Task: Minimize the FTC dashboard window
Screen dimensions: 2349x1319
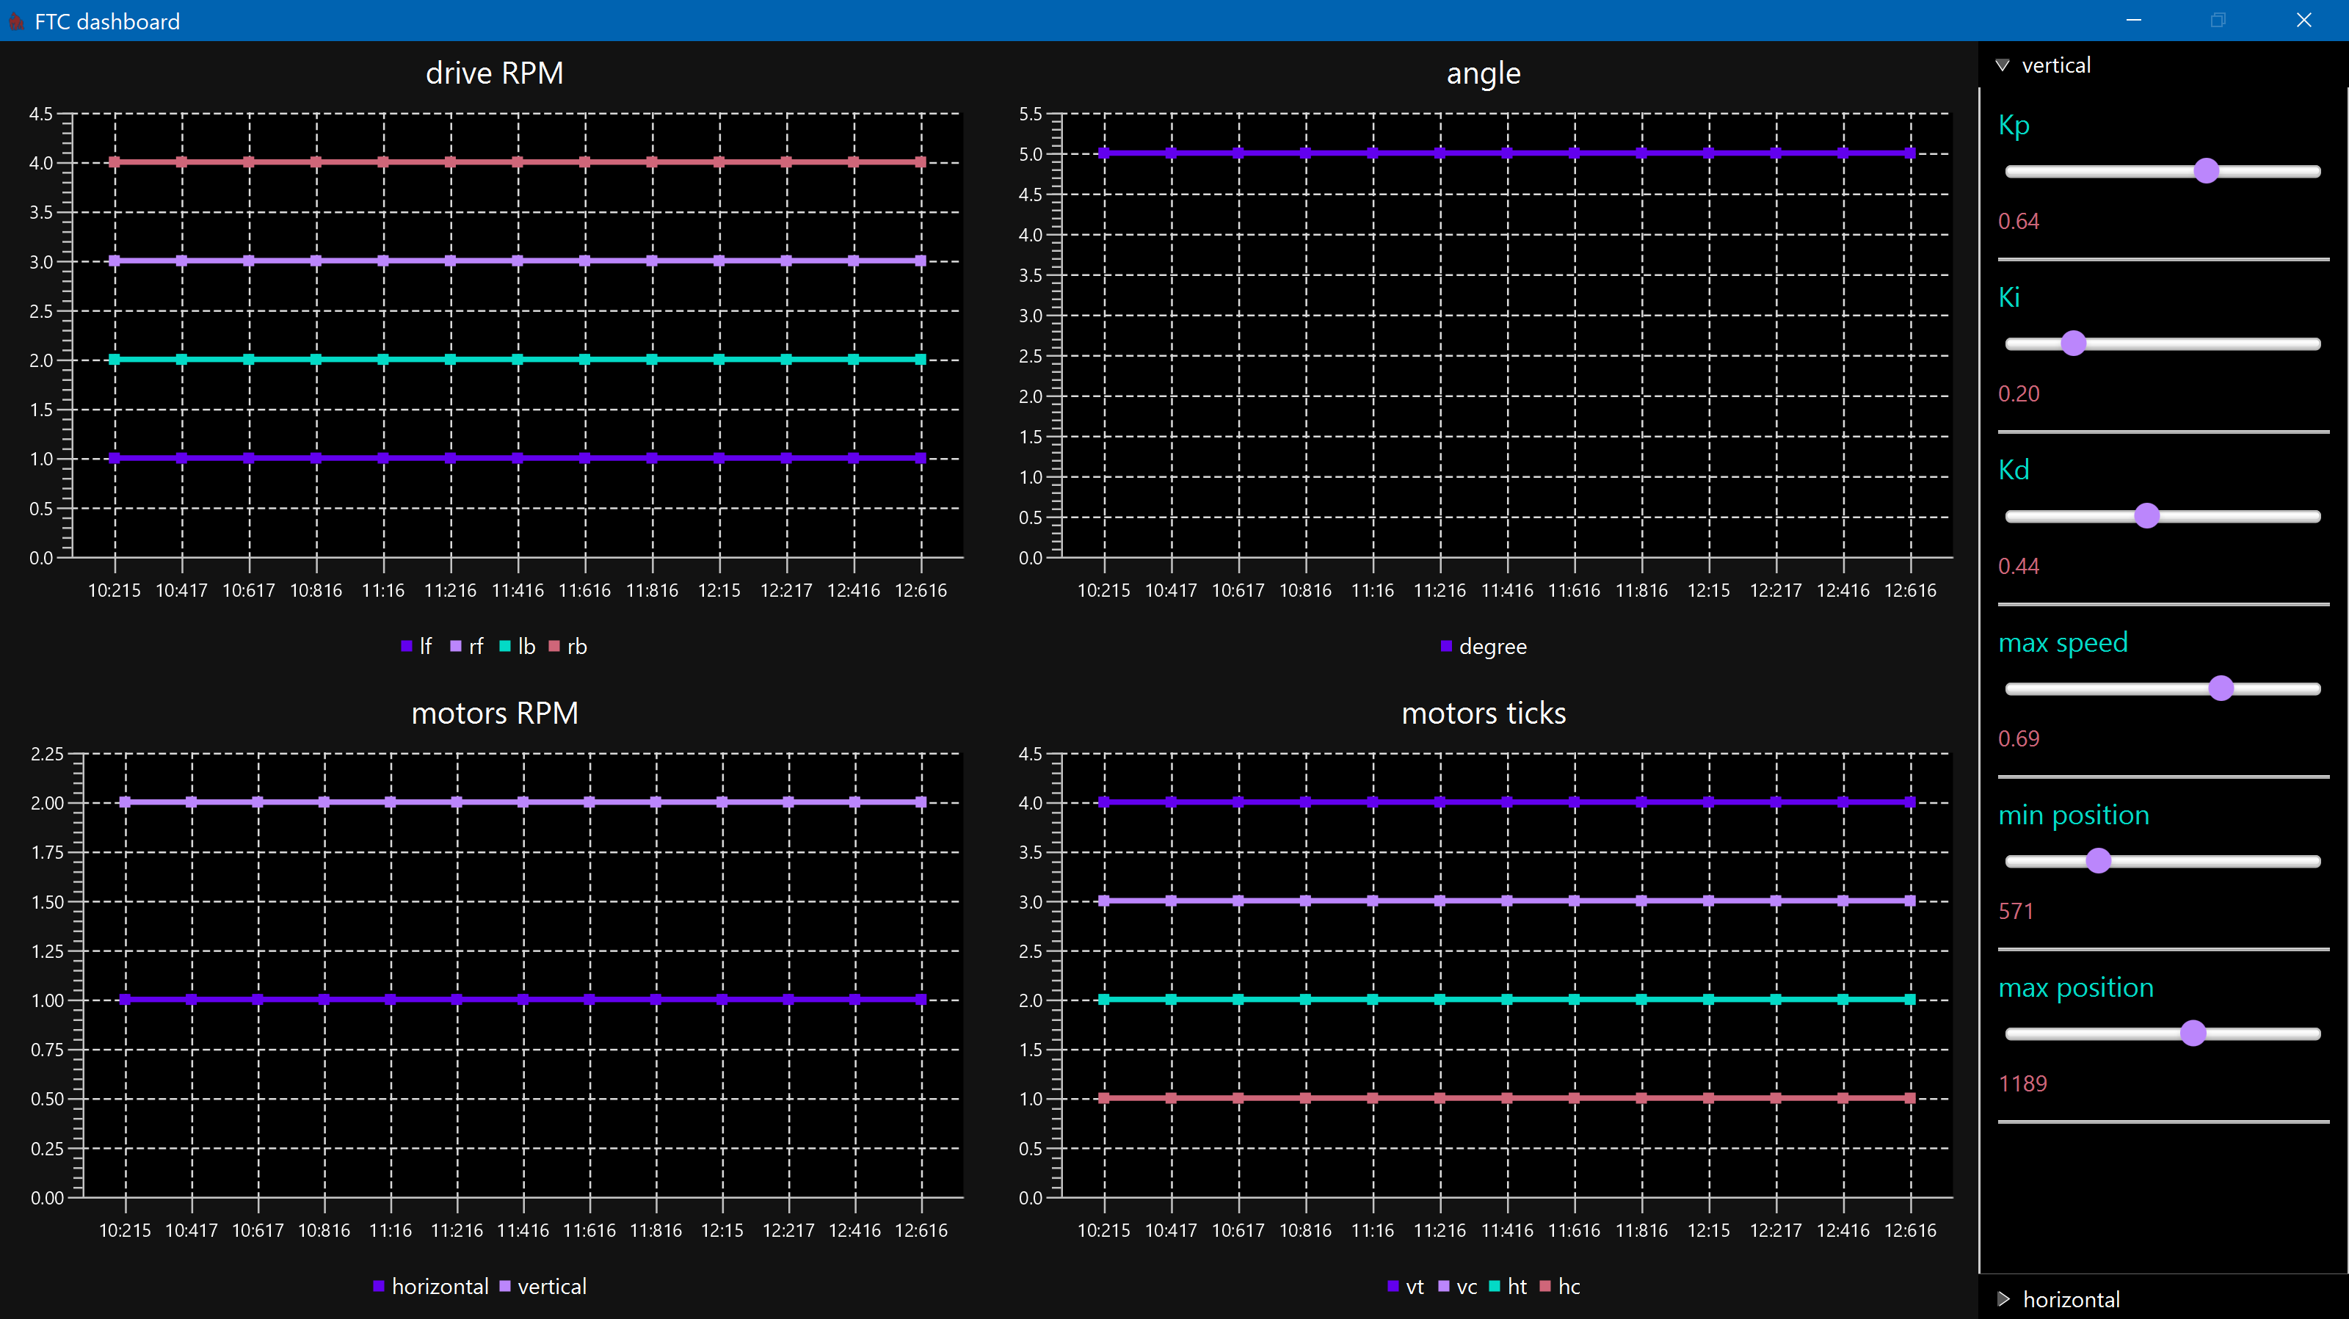Action: point(2134,20)
